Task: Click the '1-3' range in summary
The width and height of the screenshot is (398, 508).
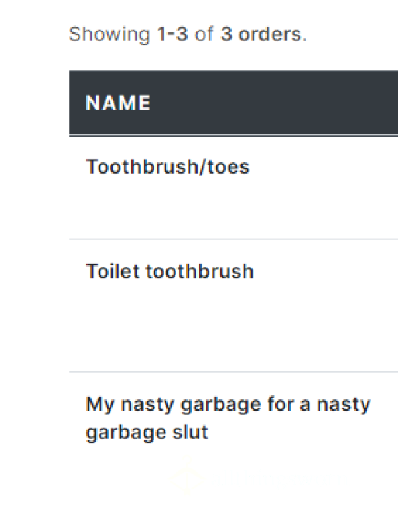Action: click(x=172, y=34)
